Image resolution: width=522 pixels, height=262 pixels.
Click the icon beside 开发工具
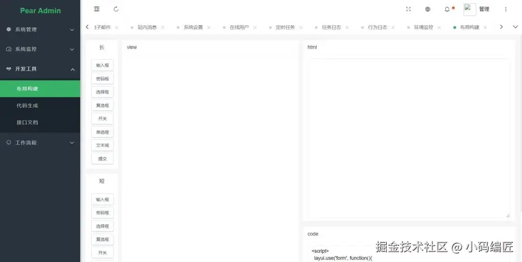pyautogui.click(x=9, y=69)
